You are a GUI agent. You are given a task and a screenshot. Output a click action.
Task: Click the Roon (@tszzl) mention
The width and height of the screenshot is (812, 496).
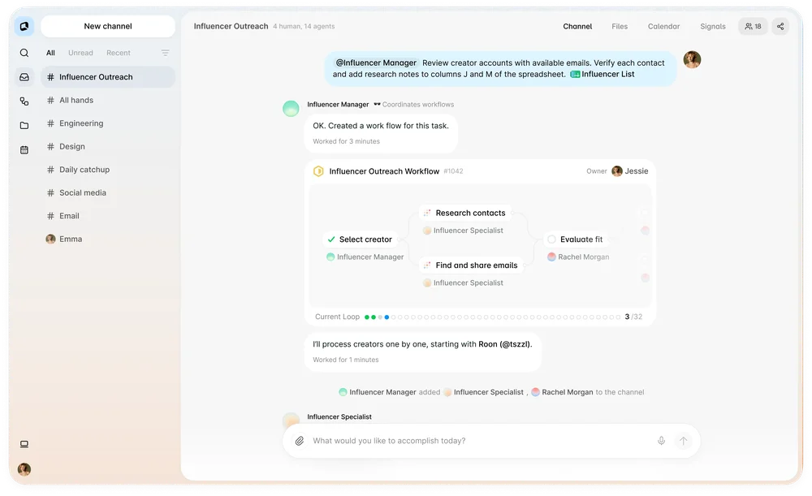(505, 344)
